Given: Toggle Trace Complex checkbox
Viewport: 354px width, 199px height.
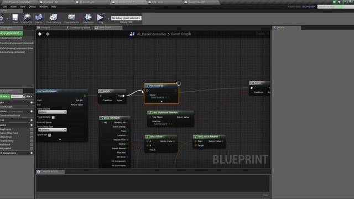Looking at the screenshot, I should tap(53, 117).
